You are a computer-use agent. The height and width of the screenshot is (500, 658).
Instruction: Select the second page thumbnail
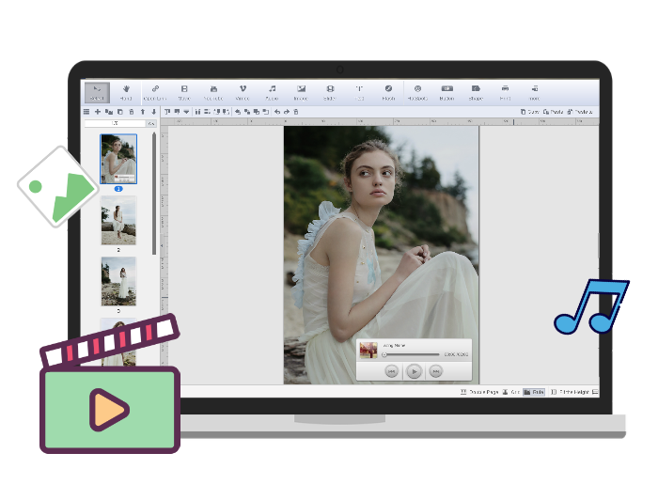pos(118,221)
